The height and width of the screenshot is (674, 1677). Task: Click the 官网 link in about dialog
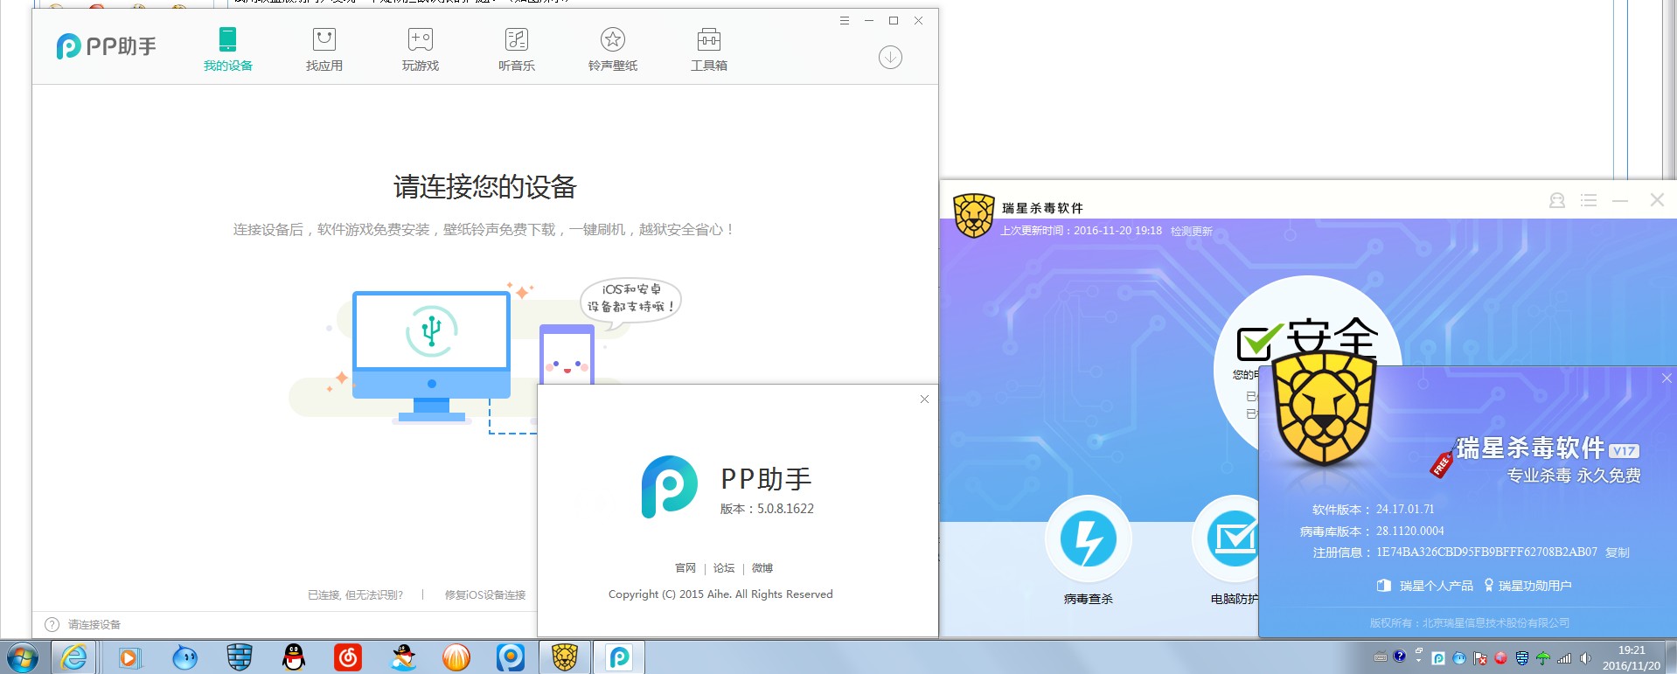[685, 568]
